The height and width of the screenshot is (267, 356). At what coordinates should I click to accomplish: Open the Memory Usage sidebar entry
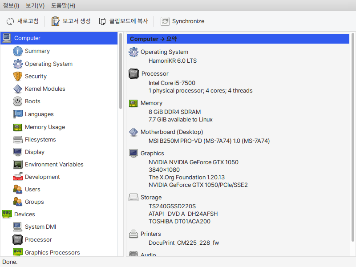(x=44, y=127)
